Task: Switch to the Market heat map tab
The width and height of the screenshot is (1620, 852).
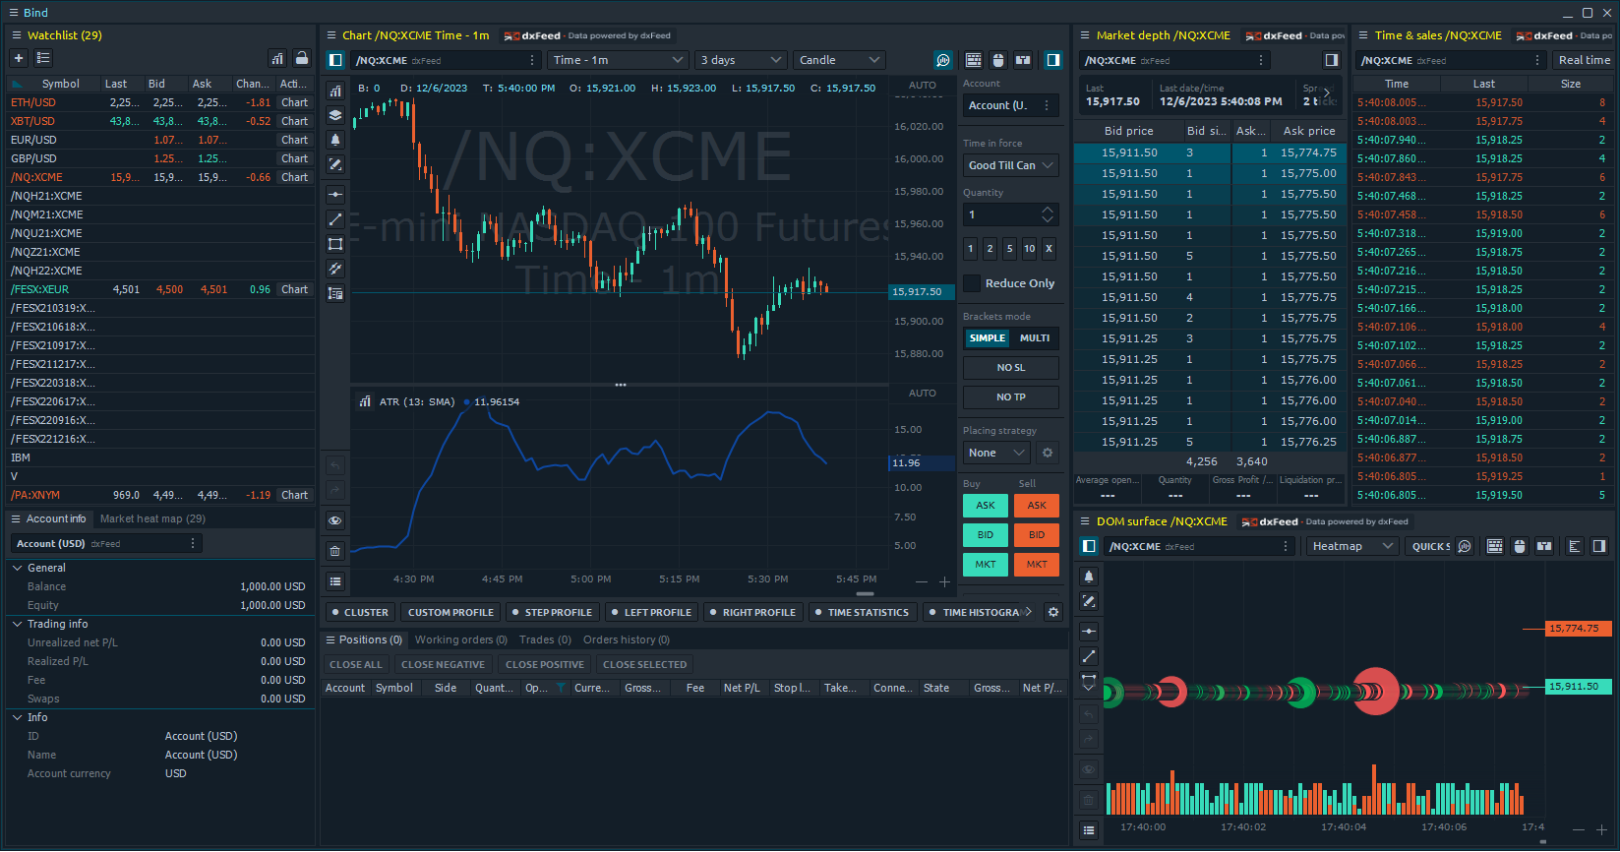Action: tap(152, 518)
